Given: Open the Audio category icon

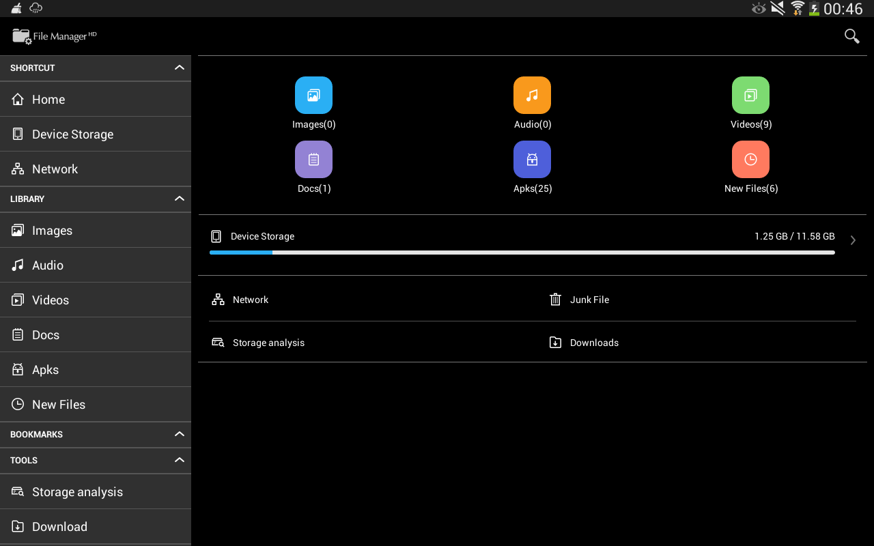Looking at the screenshot, I should (x=532, y=95).
